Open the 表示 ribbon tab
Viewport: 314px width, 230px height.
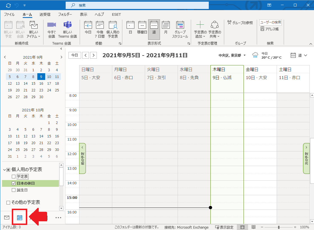click(84, 14)
